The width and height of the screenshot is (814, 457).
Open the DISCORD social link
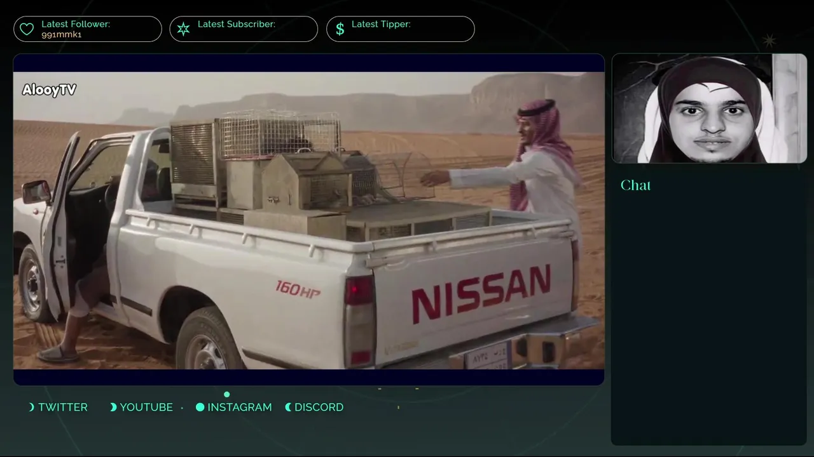(319, 407)
